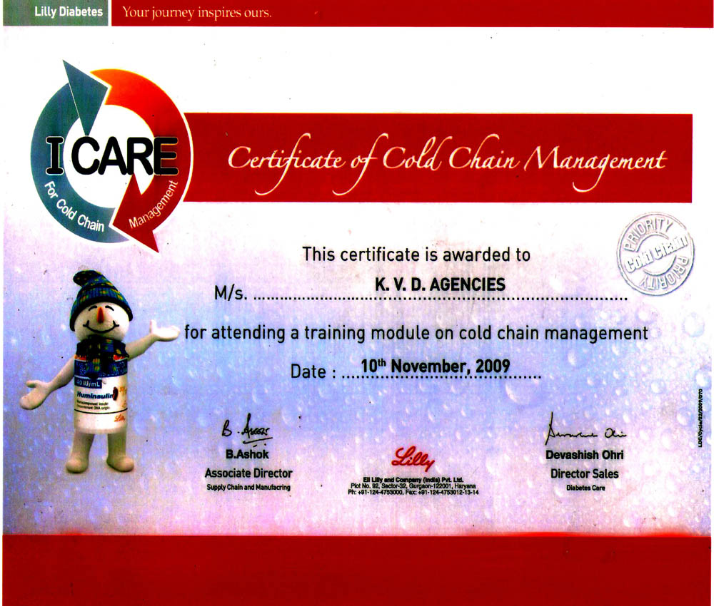Select the B.Ashok handwritten signature
This screenshot has height=606, width=714.
coord(246,430)
